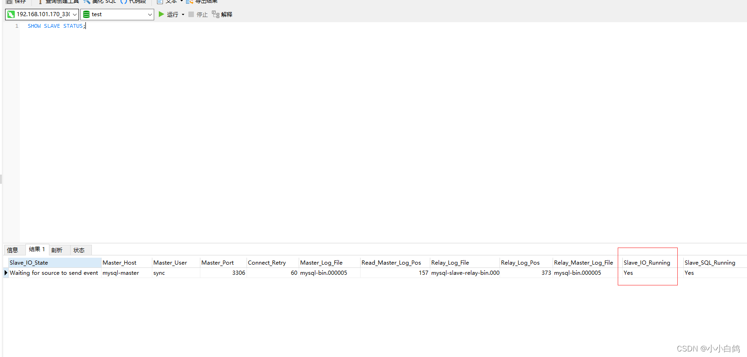Viewport: 747px width, 357px height.
Task: Select the sync user cell
Action: click(176, 273)
